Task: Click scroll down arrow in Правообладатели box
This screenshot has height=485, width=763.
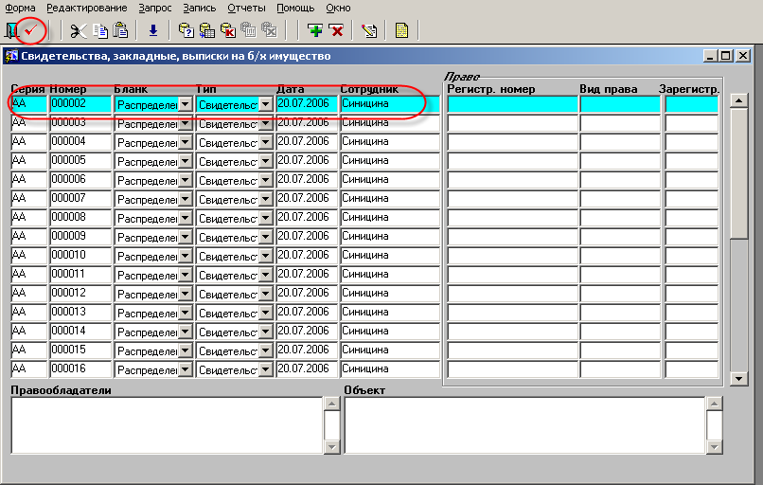Action: click(x=332, y=446)
